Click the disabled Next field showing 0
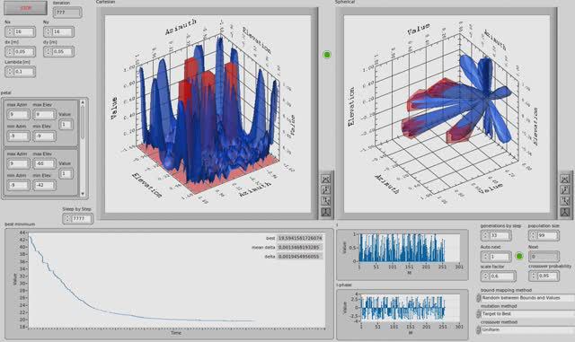 pos(544,256)
